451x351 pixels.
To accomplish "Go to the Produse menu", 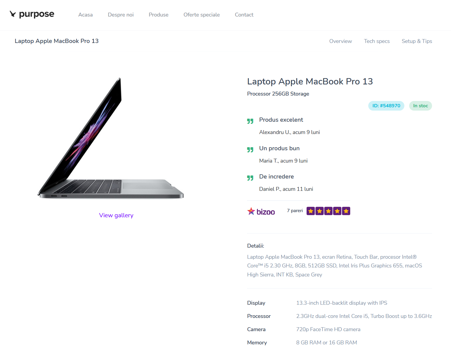I will (159, 15).
